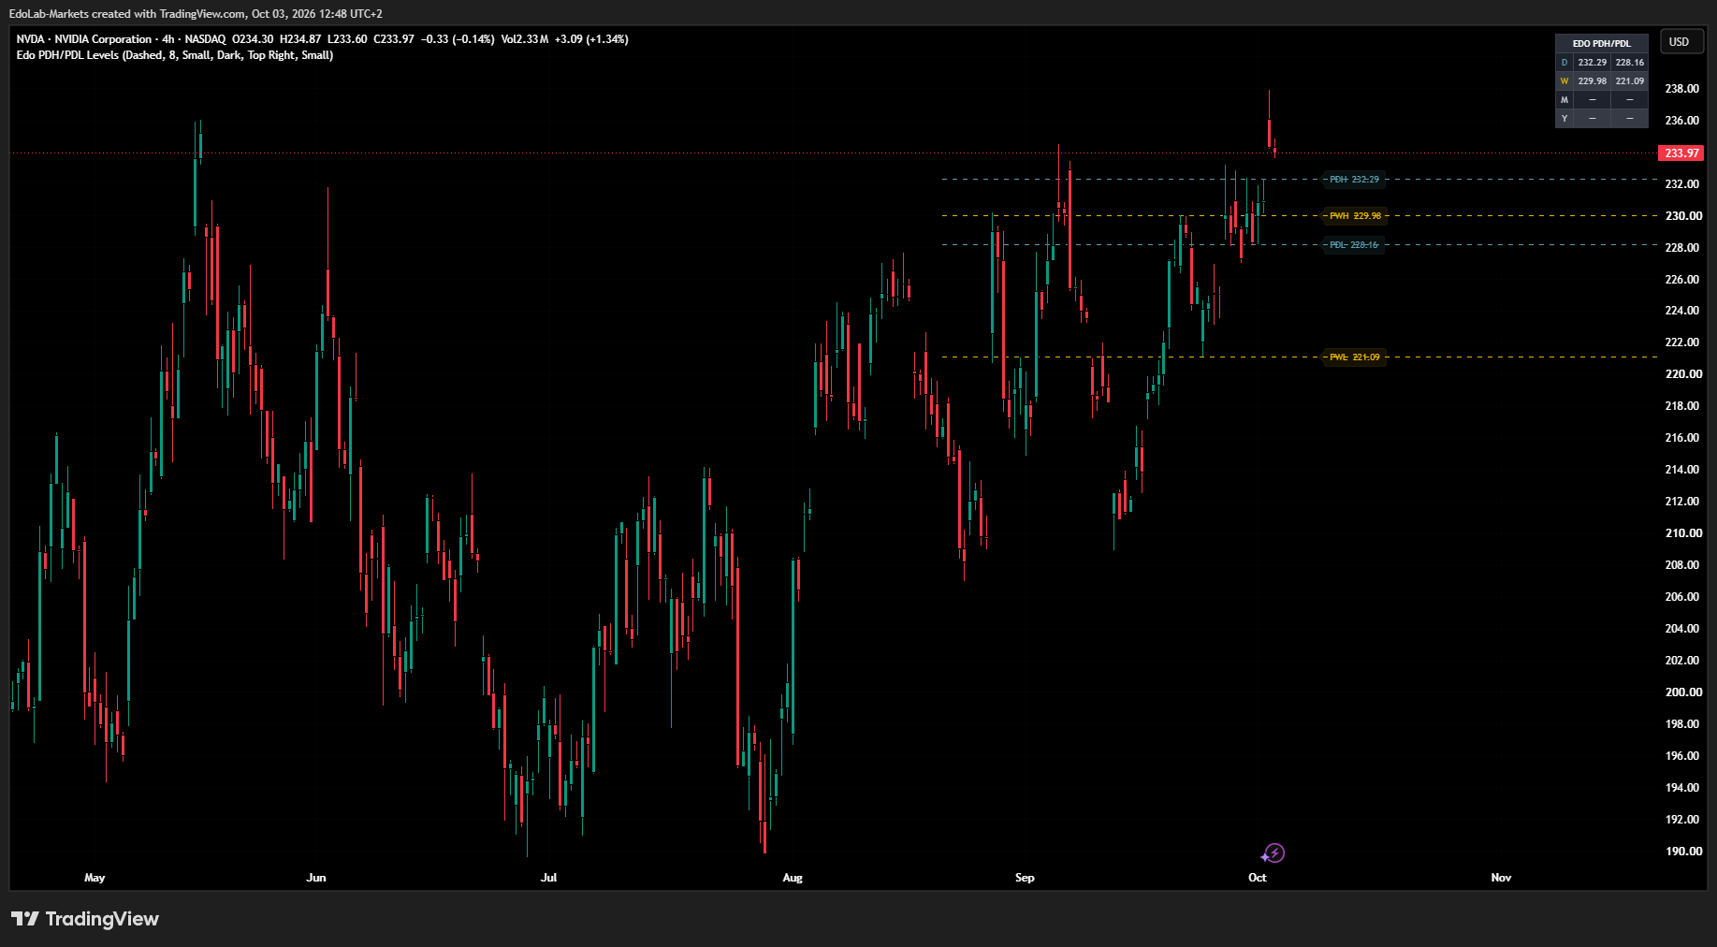This screenshot has height=947, width=1717.
Task: Click the Oct label on the time axis
Action: click(1258, 878)
